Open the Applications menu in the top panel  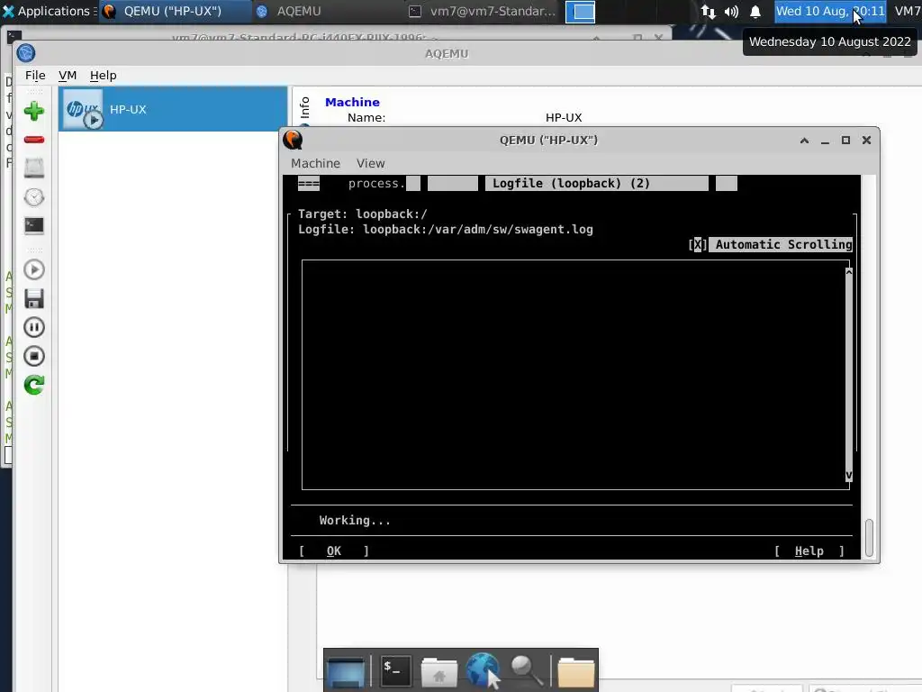click(x=48, y=11)
